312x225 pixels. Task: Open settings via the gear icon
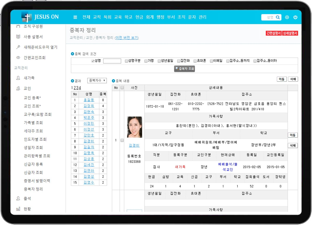[x=287, y=17]
